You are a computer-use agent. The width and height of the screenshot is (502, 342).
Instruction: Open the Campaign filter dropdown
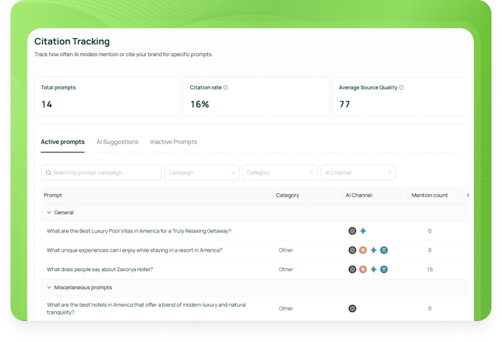pos(201,173)
